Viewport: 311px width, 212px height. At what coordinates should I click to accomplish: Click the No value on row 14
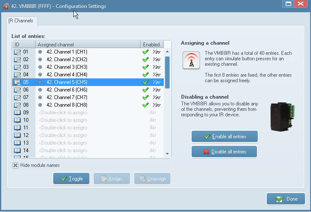click(x=152, y=150)
